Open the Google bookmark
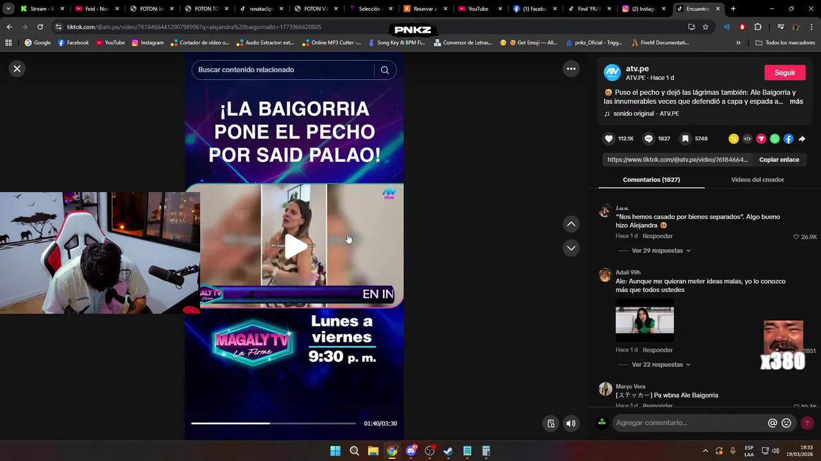821x461 pixels. pyautogui.click(x=37, y=43)
